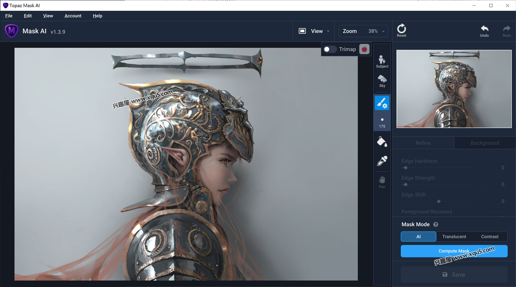Image resolution: width=516 pixels, height=287 pixels.
Task: Click the Save button
Action: click(454, 275)
